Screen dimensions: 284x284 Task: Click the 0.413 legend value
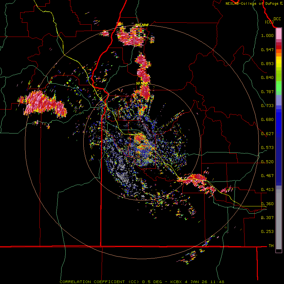(x=267, y=190)
